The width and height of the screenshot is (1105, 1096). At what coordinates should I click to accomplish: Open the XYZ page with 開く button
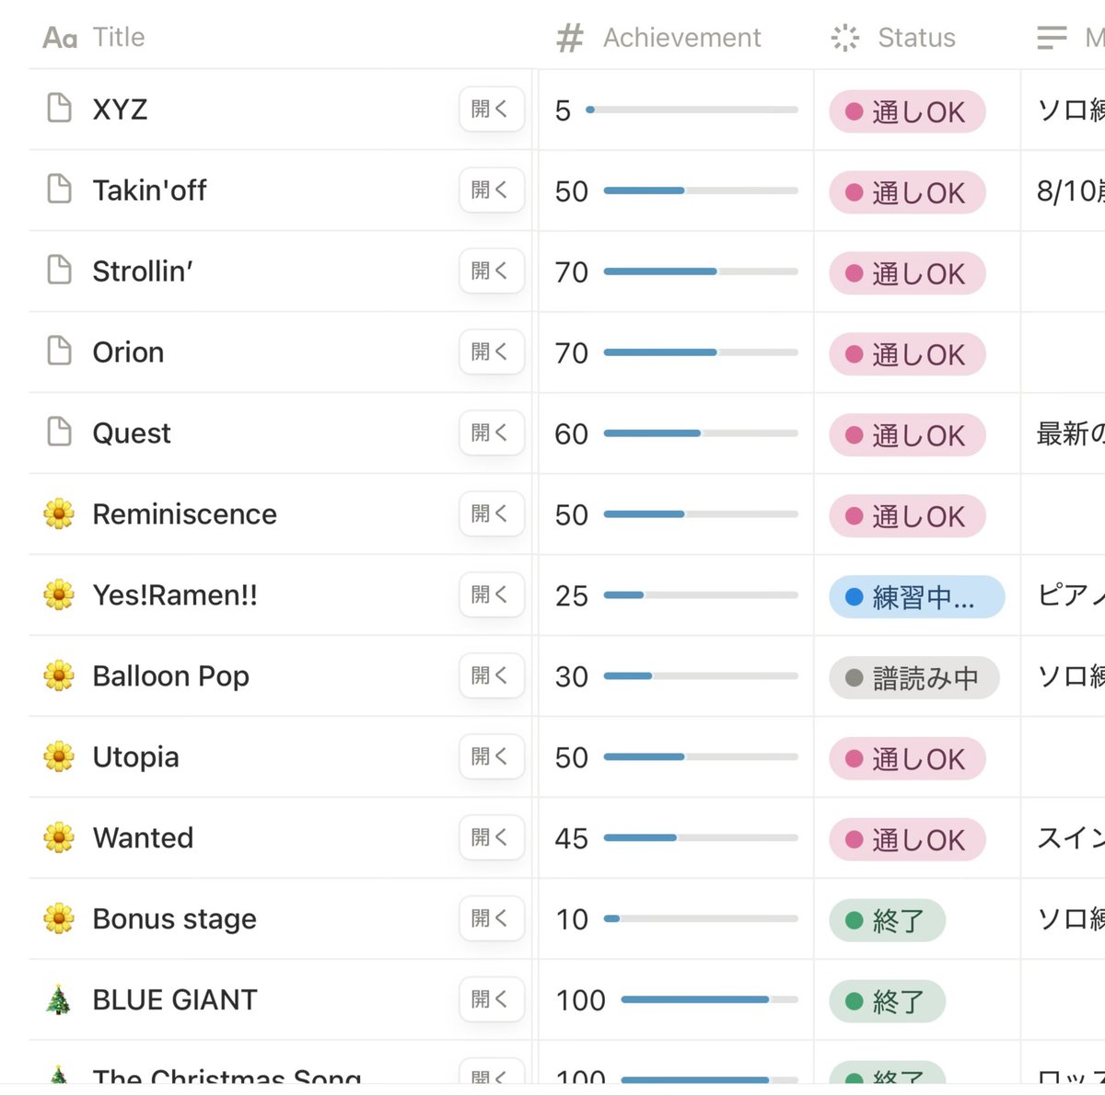pyautogui.click(x=492, y=109)
